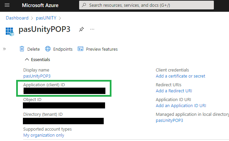
Task: Click the Client credentials label
Action: click(172, 70)
